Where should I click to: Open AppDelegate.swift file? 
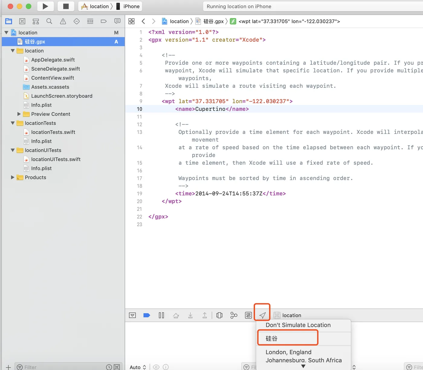pos(53,60)
